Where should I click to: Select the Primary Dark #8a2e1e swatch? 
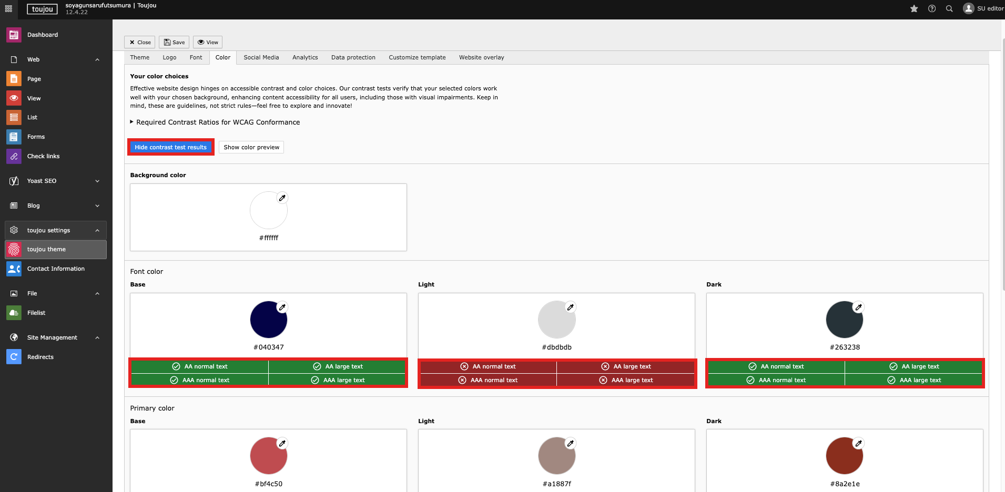(x=844, y=456)
